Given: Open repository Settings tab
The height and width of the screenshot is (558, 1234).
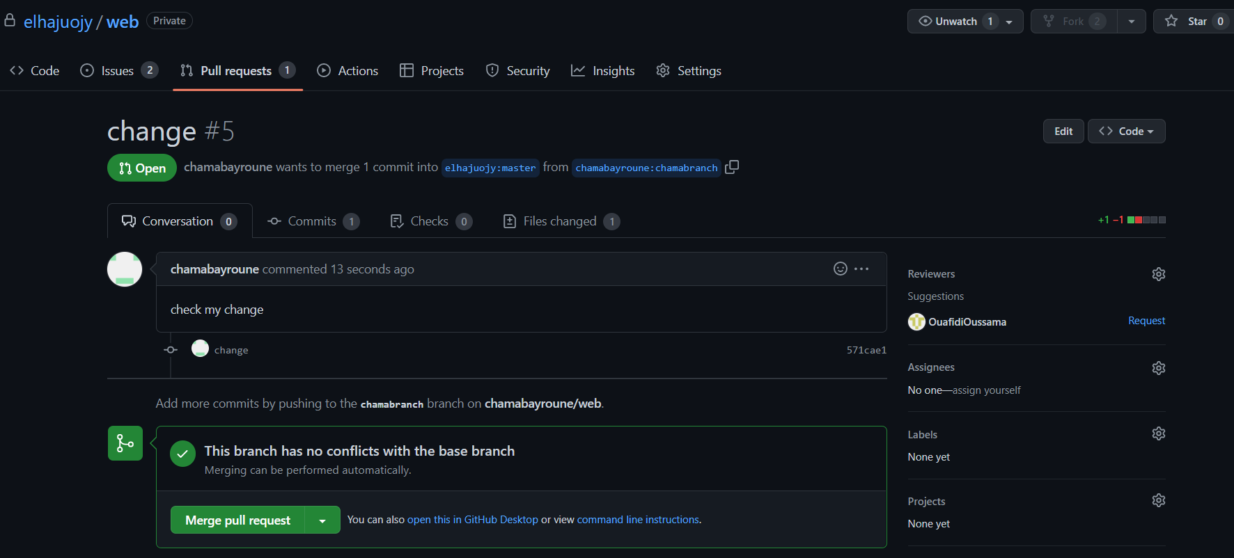Looking at the screenshot, I should [689, 70].
